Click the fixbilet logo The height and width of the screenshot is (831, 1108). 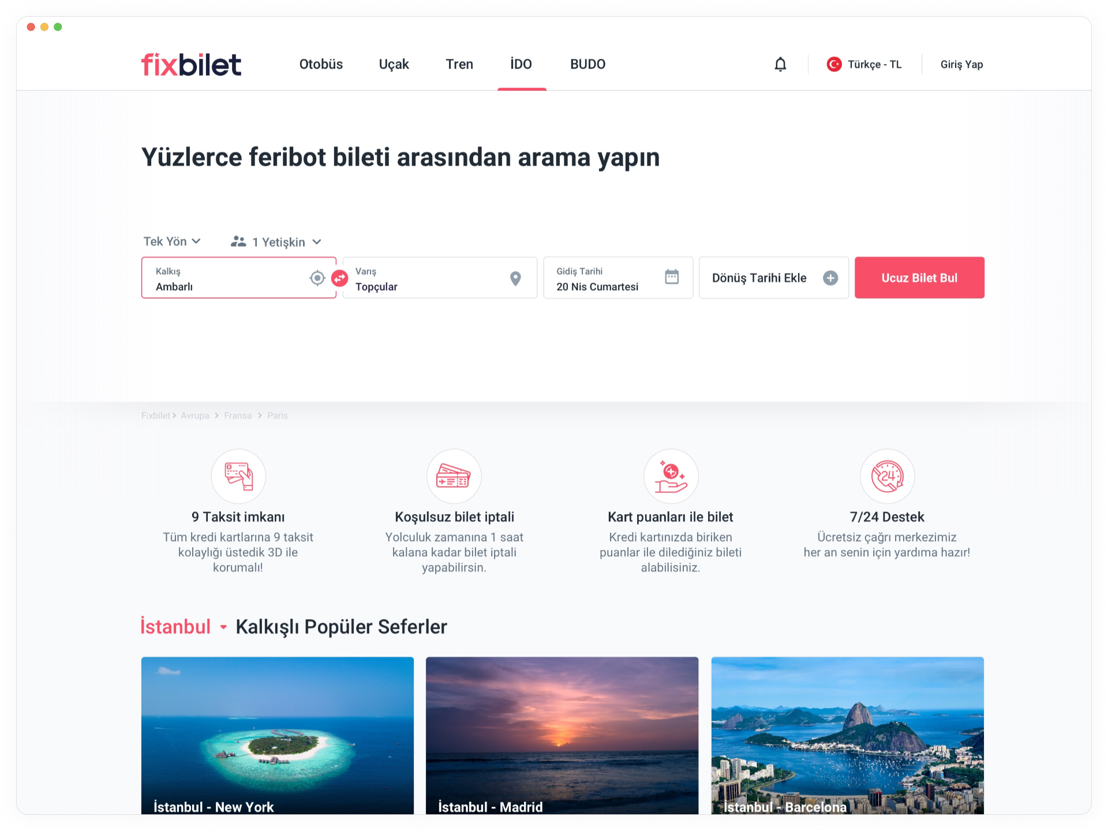[x=191, y=65]
